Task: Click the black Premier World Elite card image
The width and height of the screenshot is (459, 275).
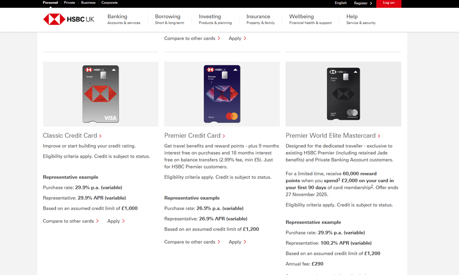Action: [x=343, y=94]
